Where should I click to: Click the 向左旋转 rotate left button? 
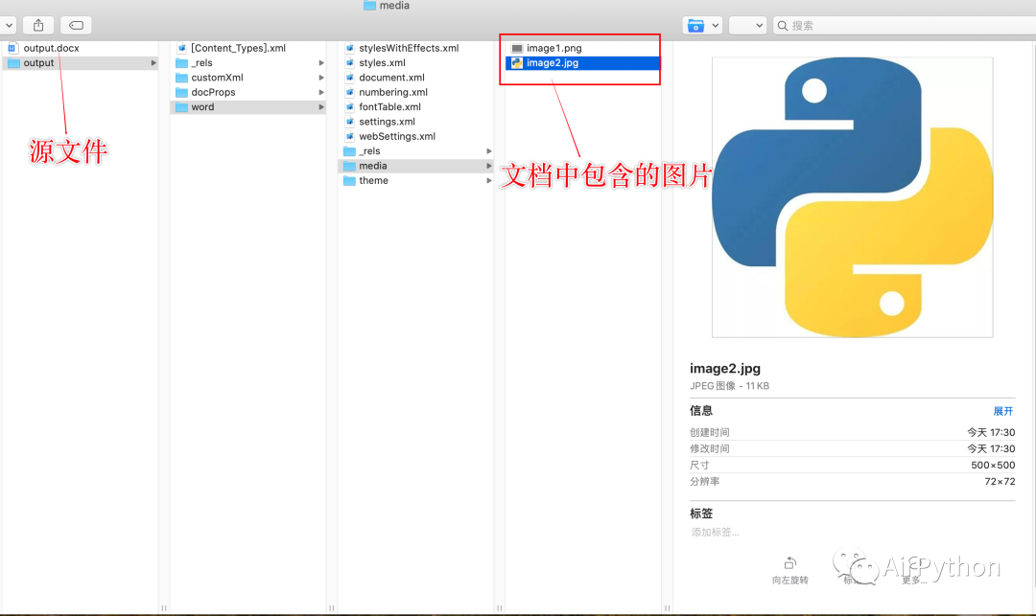(790, 570)
